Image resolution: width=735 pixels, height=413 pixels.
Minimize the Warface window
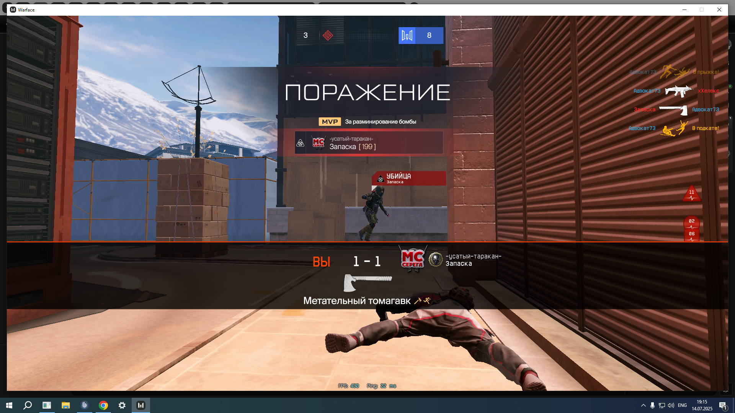[x=684, y=10]
